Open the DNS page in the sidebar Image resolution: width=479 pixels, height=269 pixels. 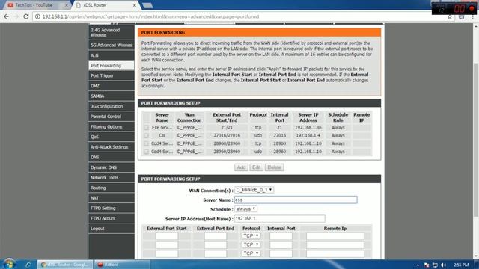(112, 158)
